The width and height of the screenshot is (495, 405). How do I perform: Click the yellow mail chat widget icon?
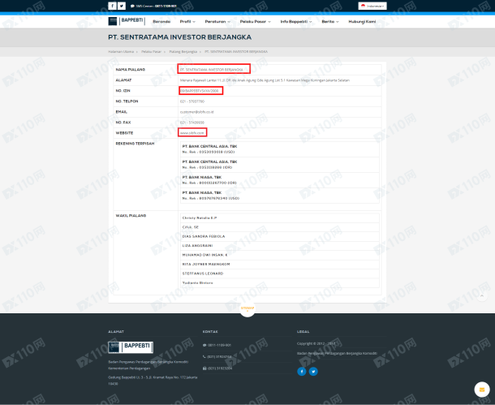click(482, 390)
